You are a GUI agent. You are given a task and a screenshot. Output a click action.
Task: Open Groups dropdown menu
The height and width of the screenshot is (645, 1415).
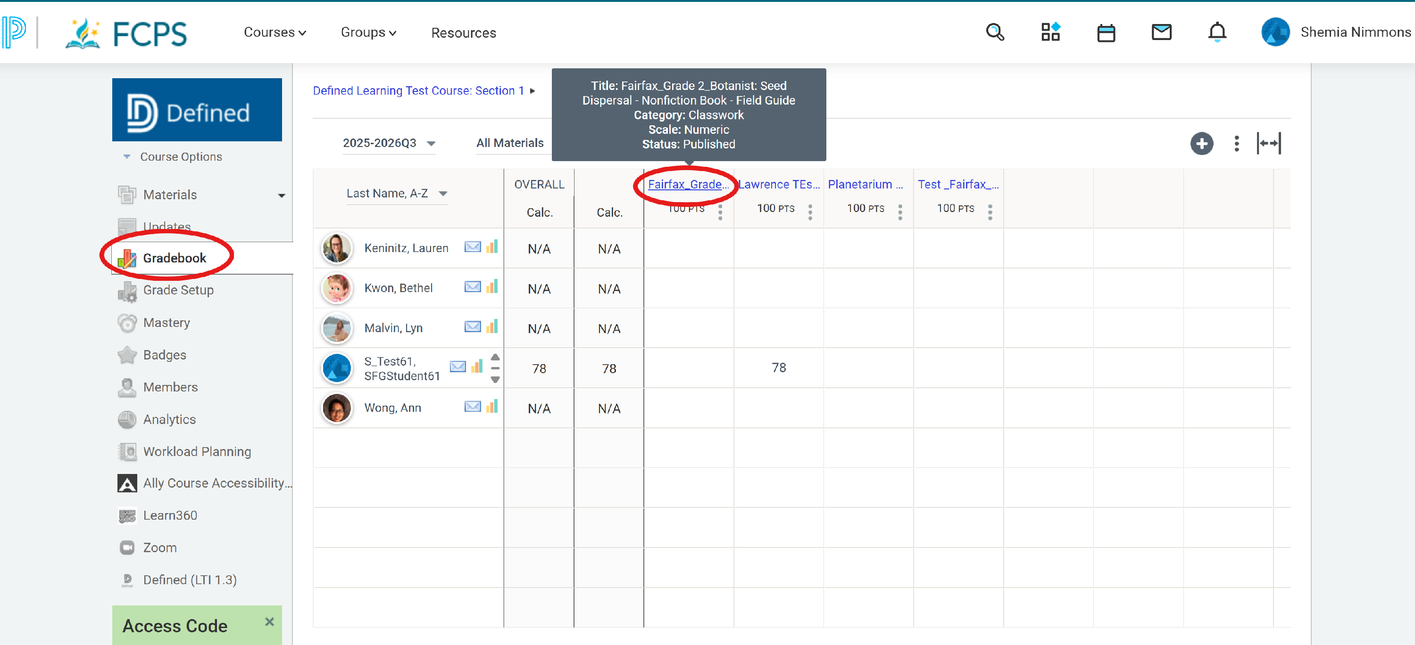tap(368, 33)
